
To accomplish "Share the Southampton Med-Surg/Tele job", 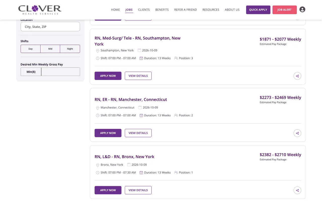I will click(x=297, y=76).
